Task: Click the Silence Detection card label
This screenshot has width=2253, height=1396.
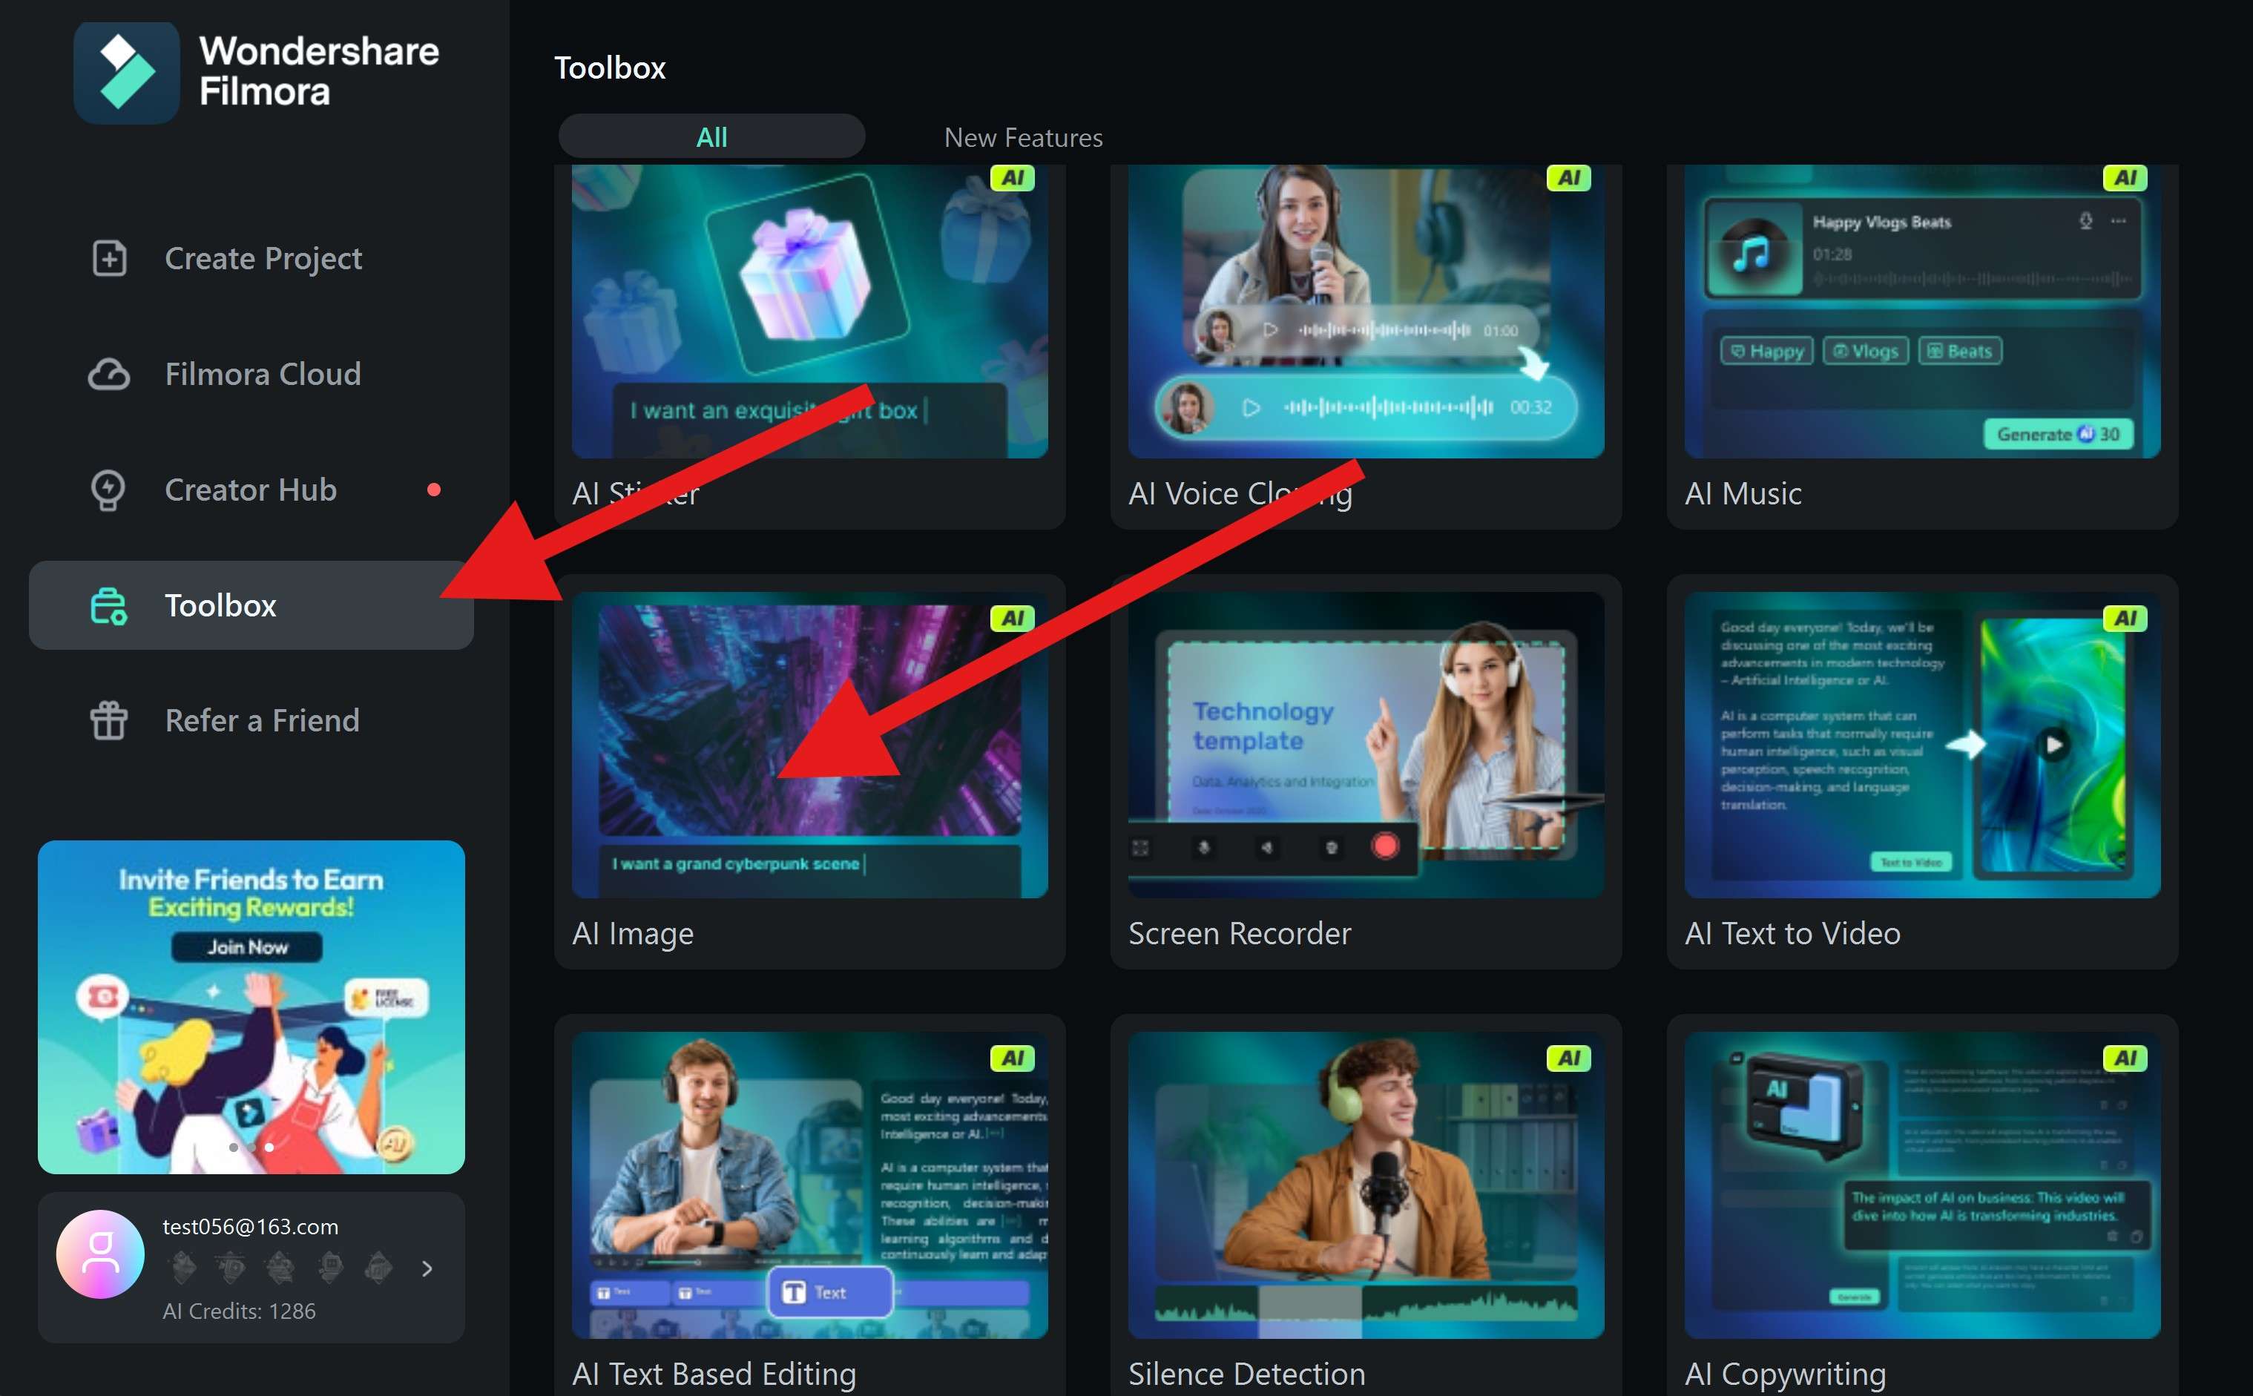Action: click(1246, 1374)
